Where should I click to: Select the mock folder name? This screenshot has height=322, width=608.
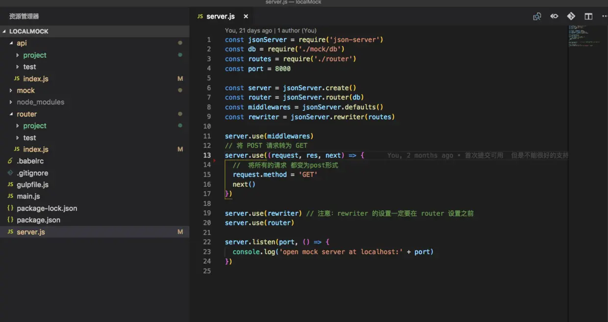25,90
